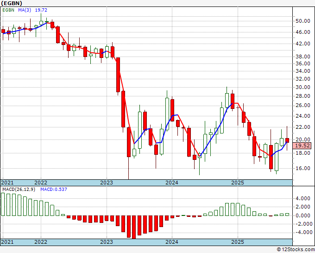Click the EGBN legend label

8,10
